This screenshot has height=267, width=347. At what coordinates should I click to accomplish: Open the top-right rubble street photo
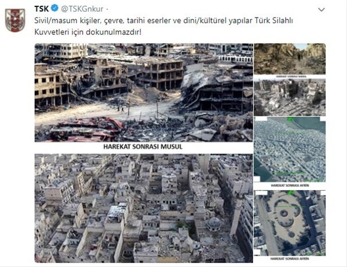click(290, 59)
